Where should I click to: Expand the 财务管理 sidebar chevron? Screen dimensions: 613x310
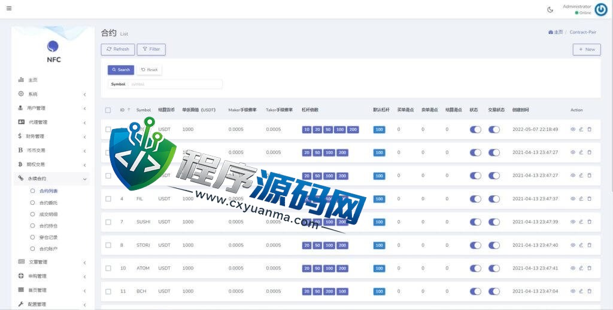tap(84, 137)
